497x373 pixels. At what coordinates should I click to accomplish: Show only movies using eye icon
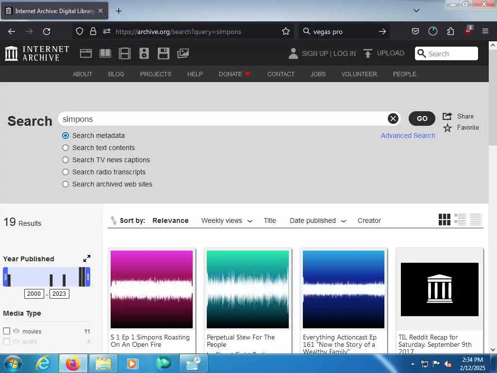(x=16, y=331)
